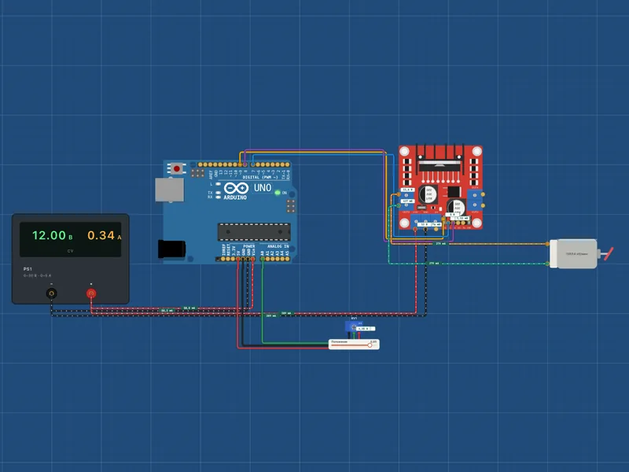Click the 279 mA label on green motor wire

pos(434,264)
